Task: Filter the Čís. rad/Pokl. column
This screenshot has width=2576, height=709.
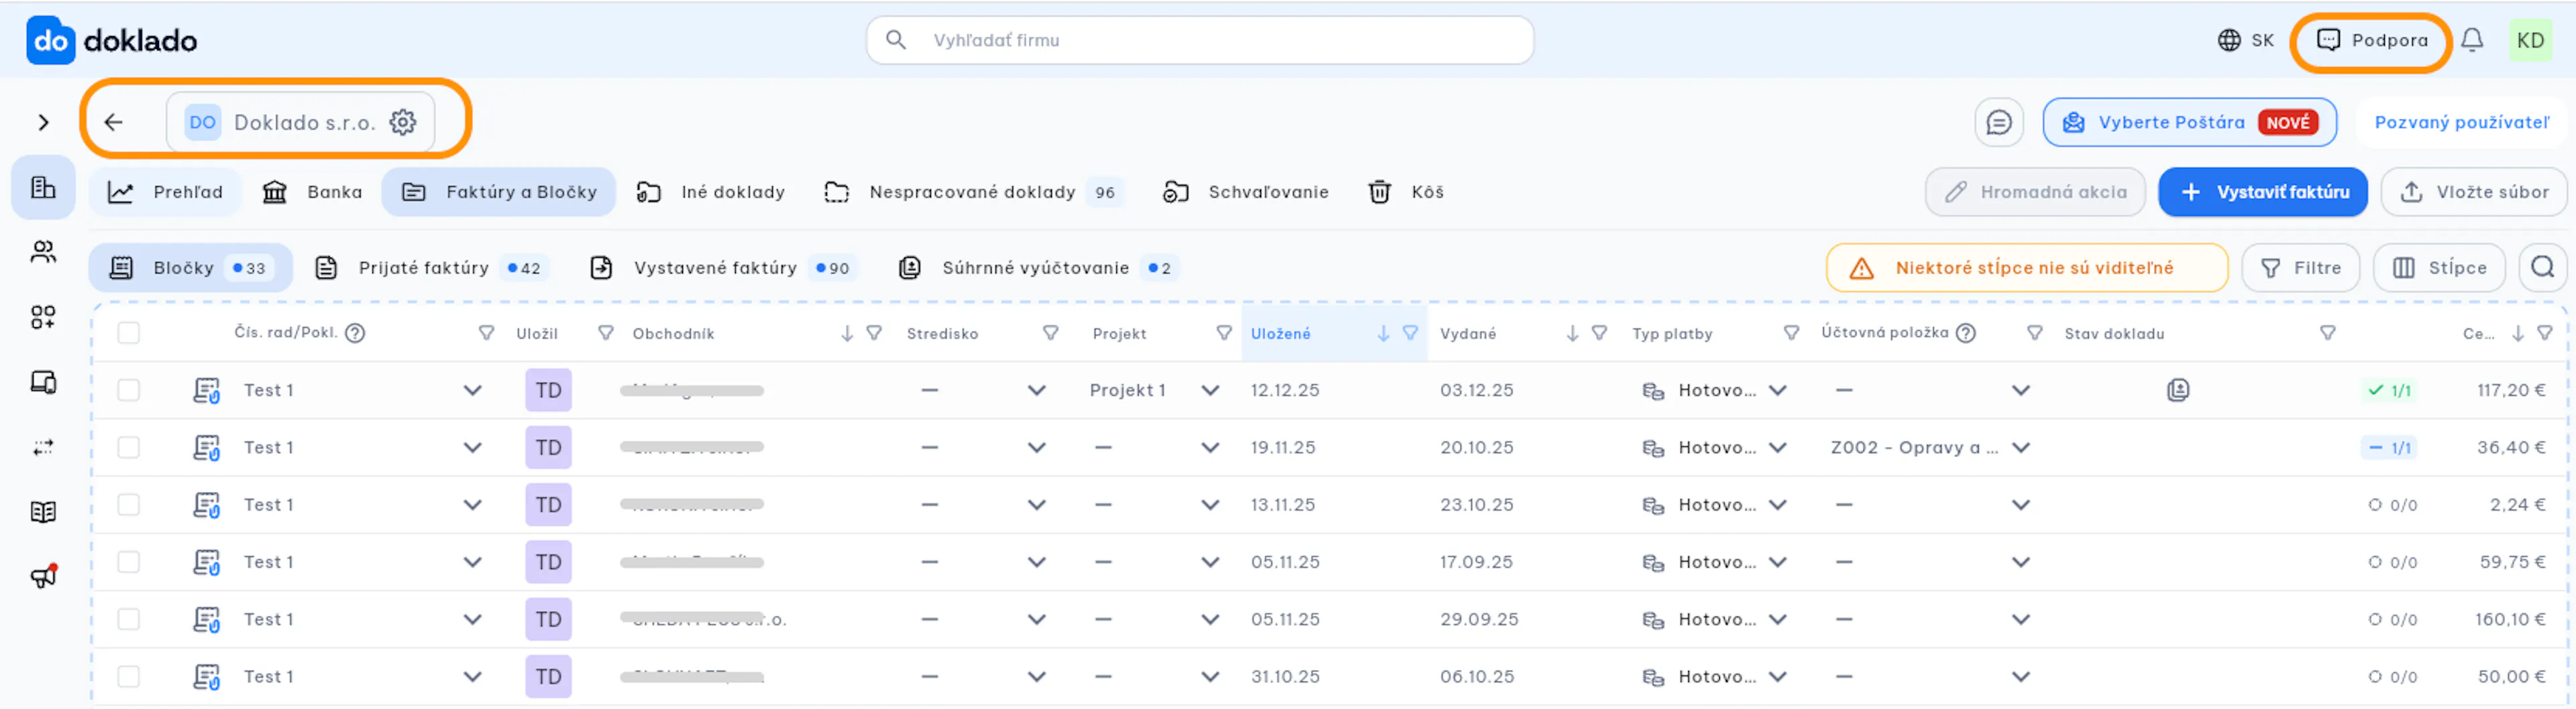Action: tap(486, 334)
